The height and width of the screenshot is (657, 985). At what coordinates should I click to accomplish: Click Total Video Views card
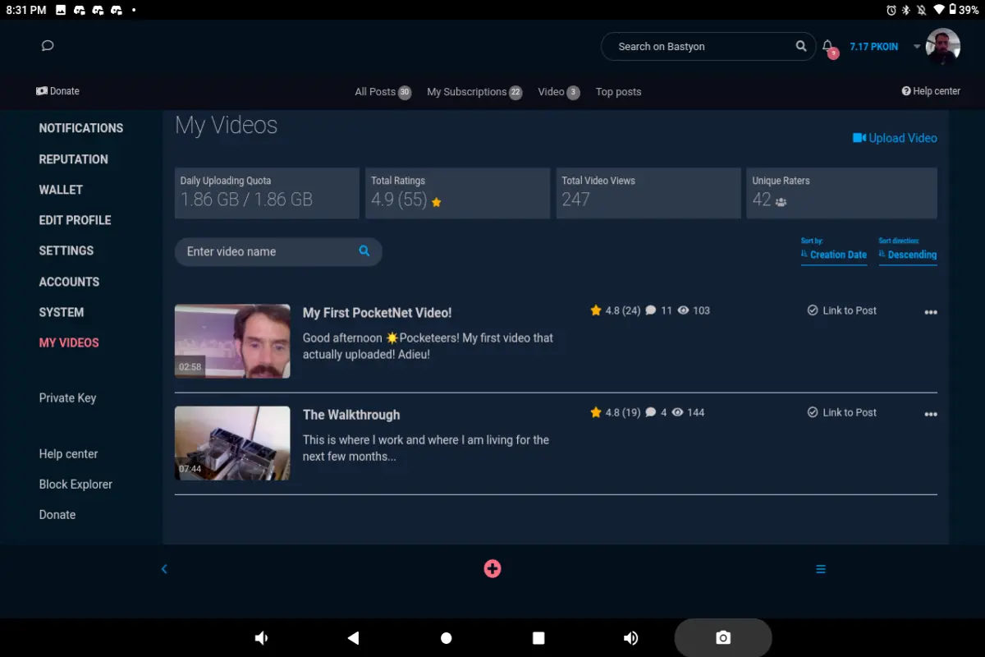(648, 193)
